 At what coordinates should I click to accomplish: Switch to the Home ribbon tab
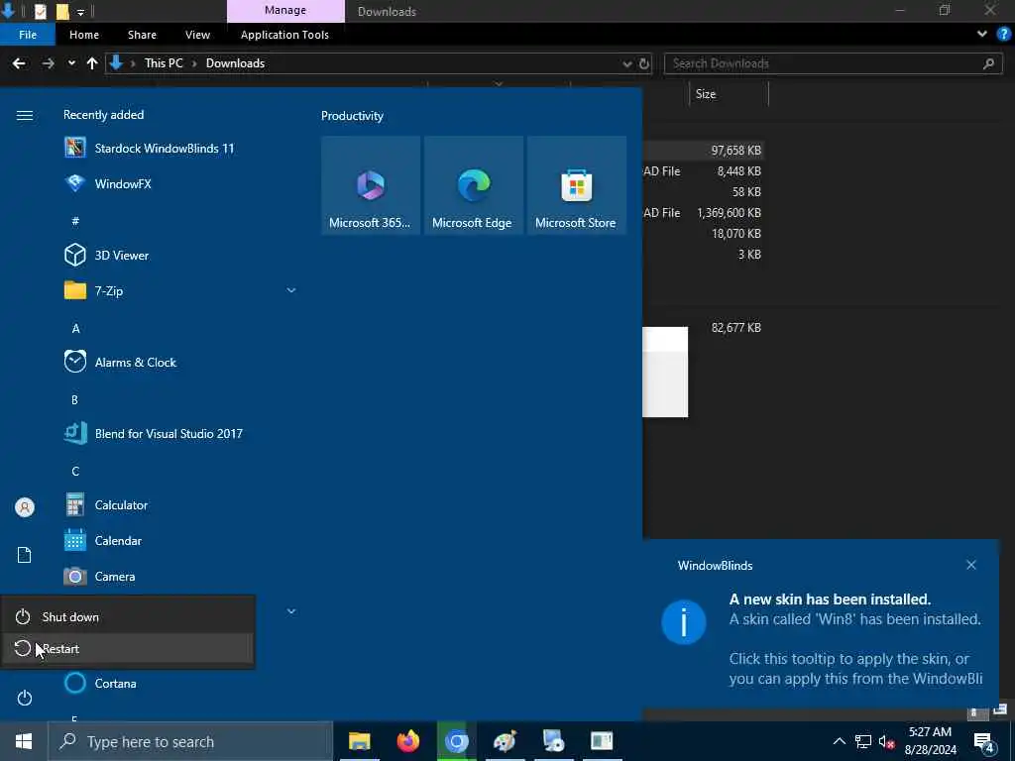click(84, 35)
